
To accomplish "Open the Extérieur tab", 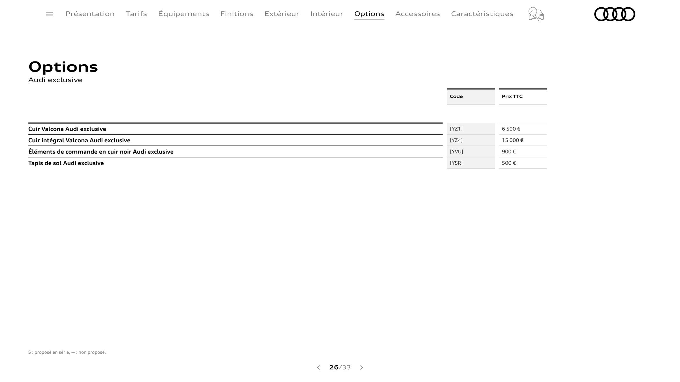I will coord(282,14).
